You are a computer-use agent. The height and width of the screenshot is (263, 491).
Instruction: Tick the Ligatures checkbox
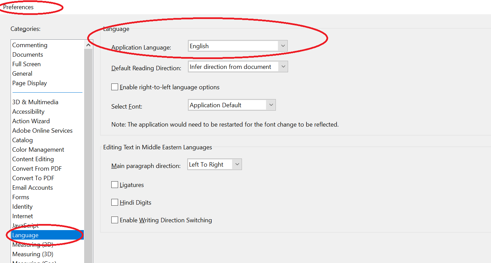tap(115, 185)
